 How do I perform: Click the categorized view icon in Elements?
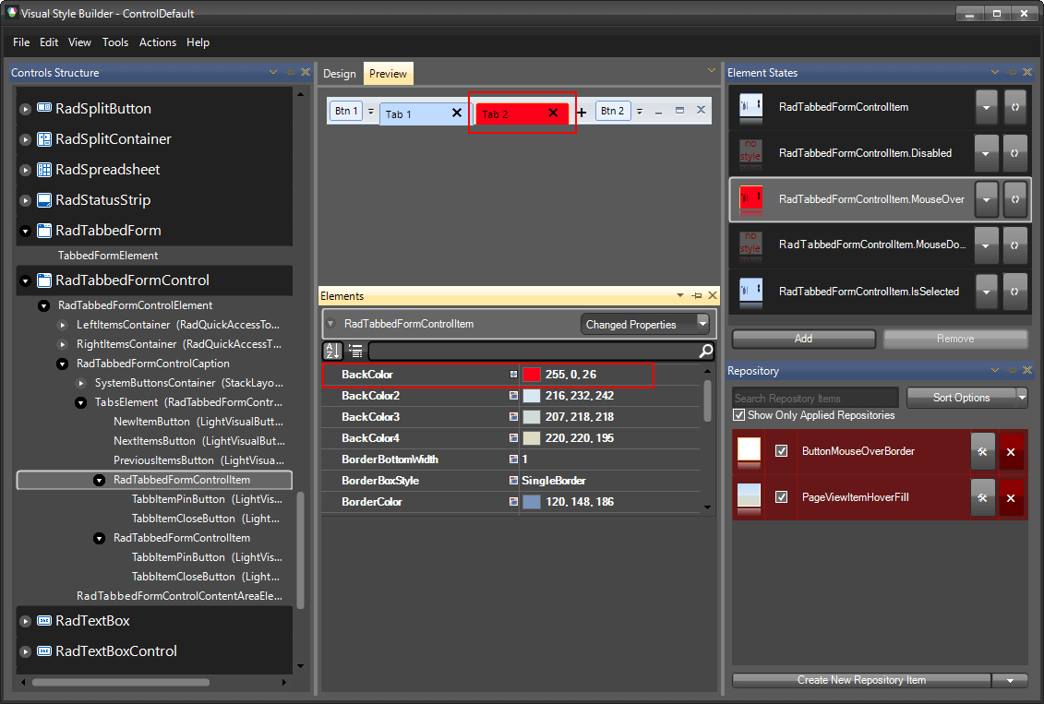[355, 351]
